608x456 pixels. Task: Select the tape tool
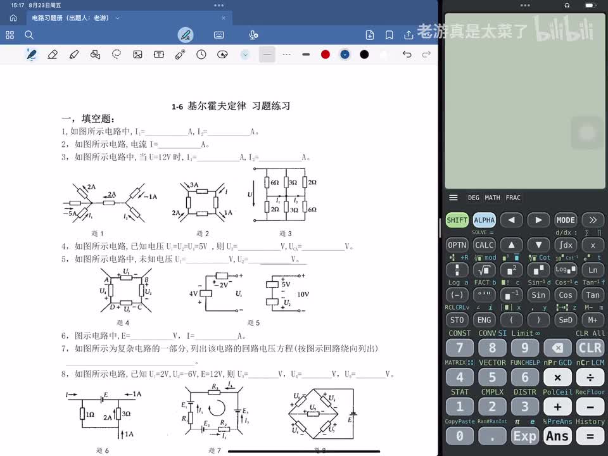[x=180, y=54]
